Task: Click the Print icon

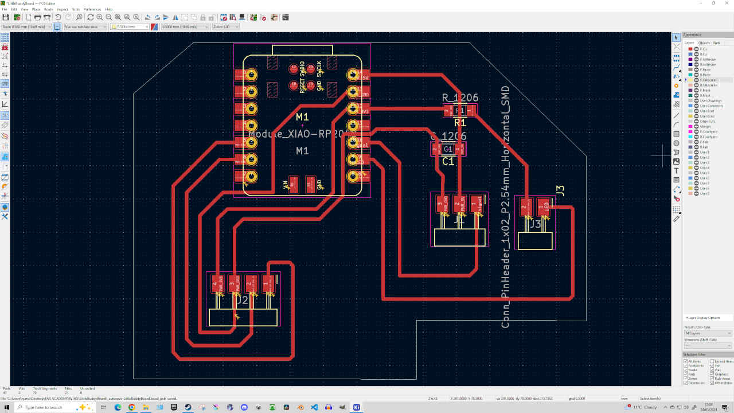Action: (x=38, y=18)
